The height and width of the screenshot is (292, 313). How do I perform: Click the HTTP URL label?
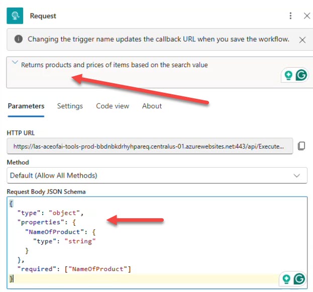click(21, 133)
